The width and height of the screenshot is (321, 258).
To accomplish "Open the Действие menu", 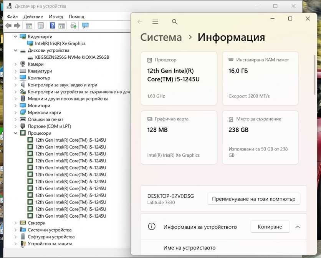I will 33,17.
